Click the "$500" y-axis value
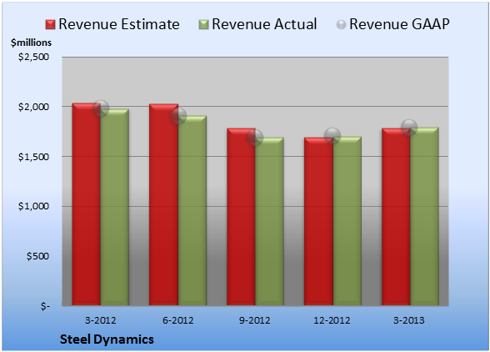This screenshot has width=490, height=352. coord(37,256)
